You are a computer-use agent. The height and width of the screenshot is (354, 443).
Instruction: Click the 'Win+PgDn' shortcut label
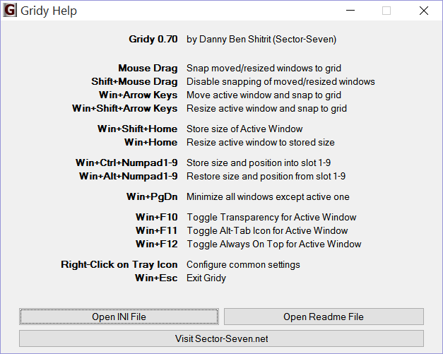point(152,197)
